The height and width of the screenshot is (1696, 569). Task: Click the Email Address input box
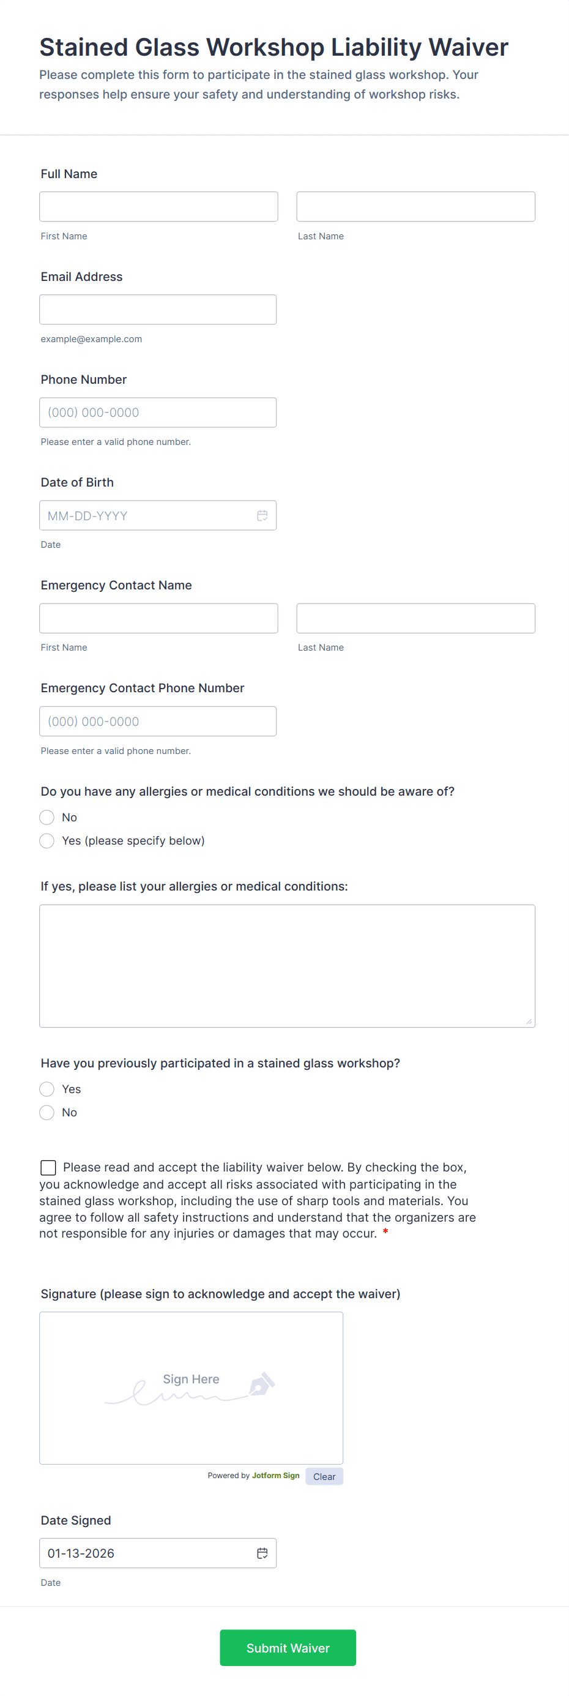[158, 310]
